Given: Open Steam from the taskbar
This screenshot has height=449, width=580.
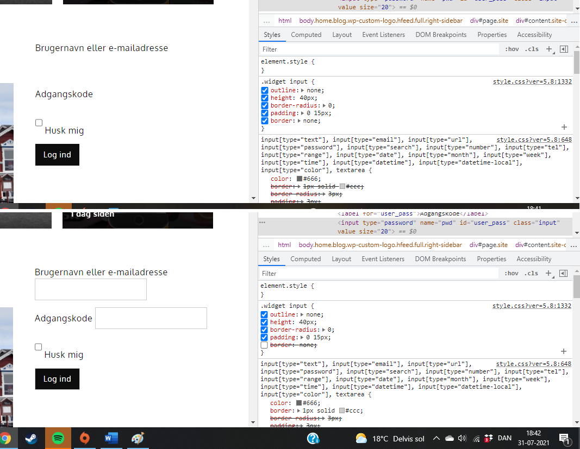Looking at the screenshot, I should tap(31, 438).
